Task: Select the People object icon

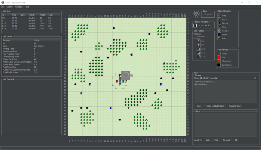Action: coord(219,31)
